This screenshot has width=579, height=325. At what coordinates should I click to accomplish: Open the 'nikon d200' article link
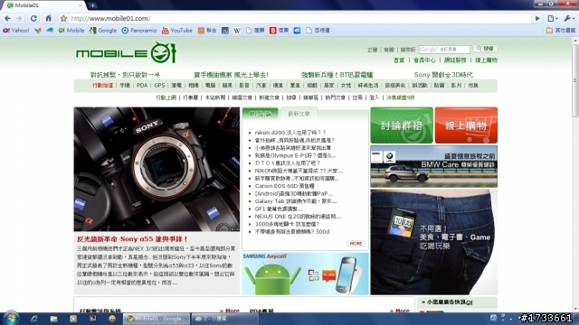(x=290, y=133)
